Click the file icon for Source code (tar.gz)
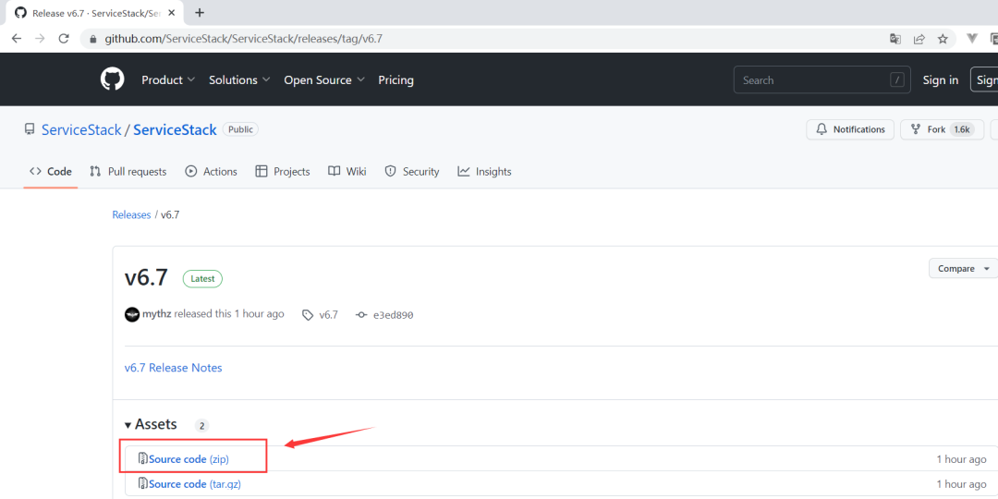 coord(143,483)
